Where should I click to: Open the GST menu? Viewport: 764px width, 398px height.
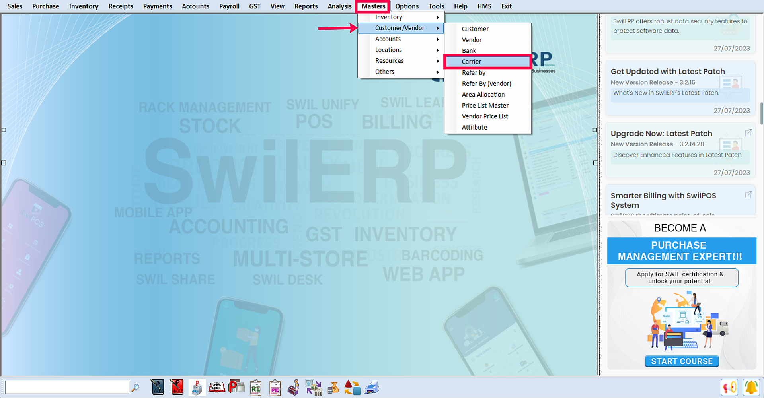255,6
